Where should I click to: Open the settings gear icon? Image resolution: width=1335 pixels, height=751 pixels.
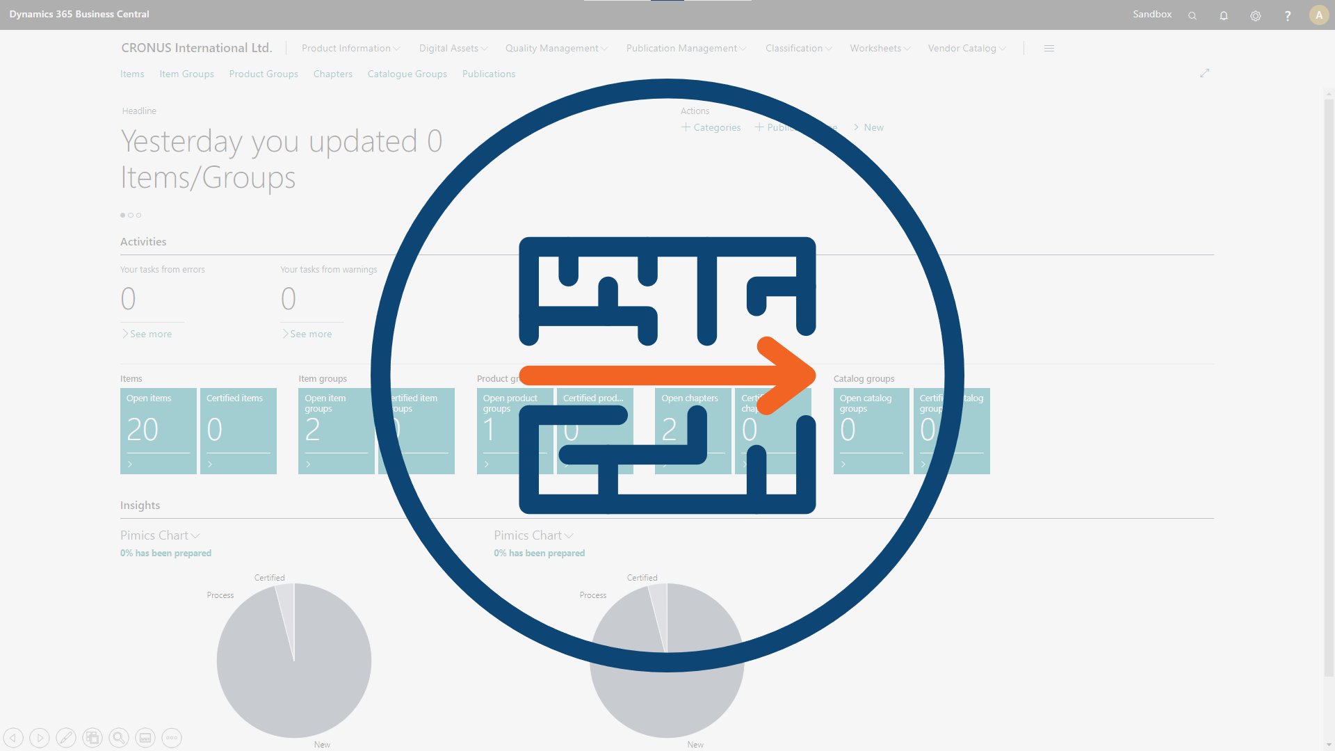click(1255, 15)
